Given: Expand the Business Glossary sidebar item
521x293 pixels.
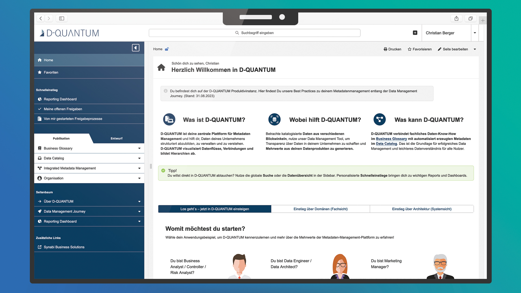Looking at the screenshot, I should click(x=139, y=148).
